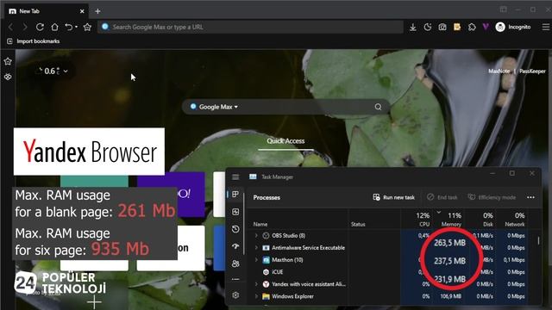Open the MaxNote yellow note icon
Image resolution: width=552 pixels, height=310 pixels.
point(457,27)
